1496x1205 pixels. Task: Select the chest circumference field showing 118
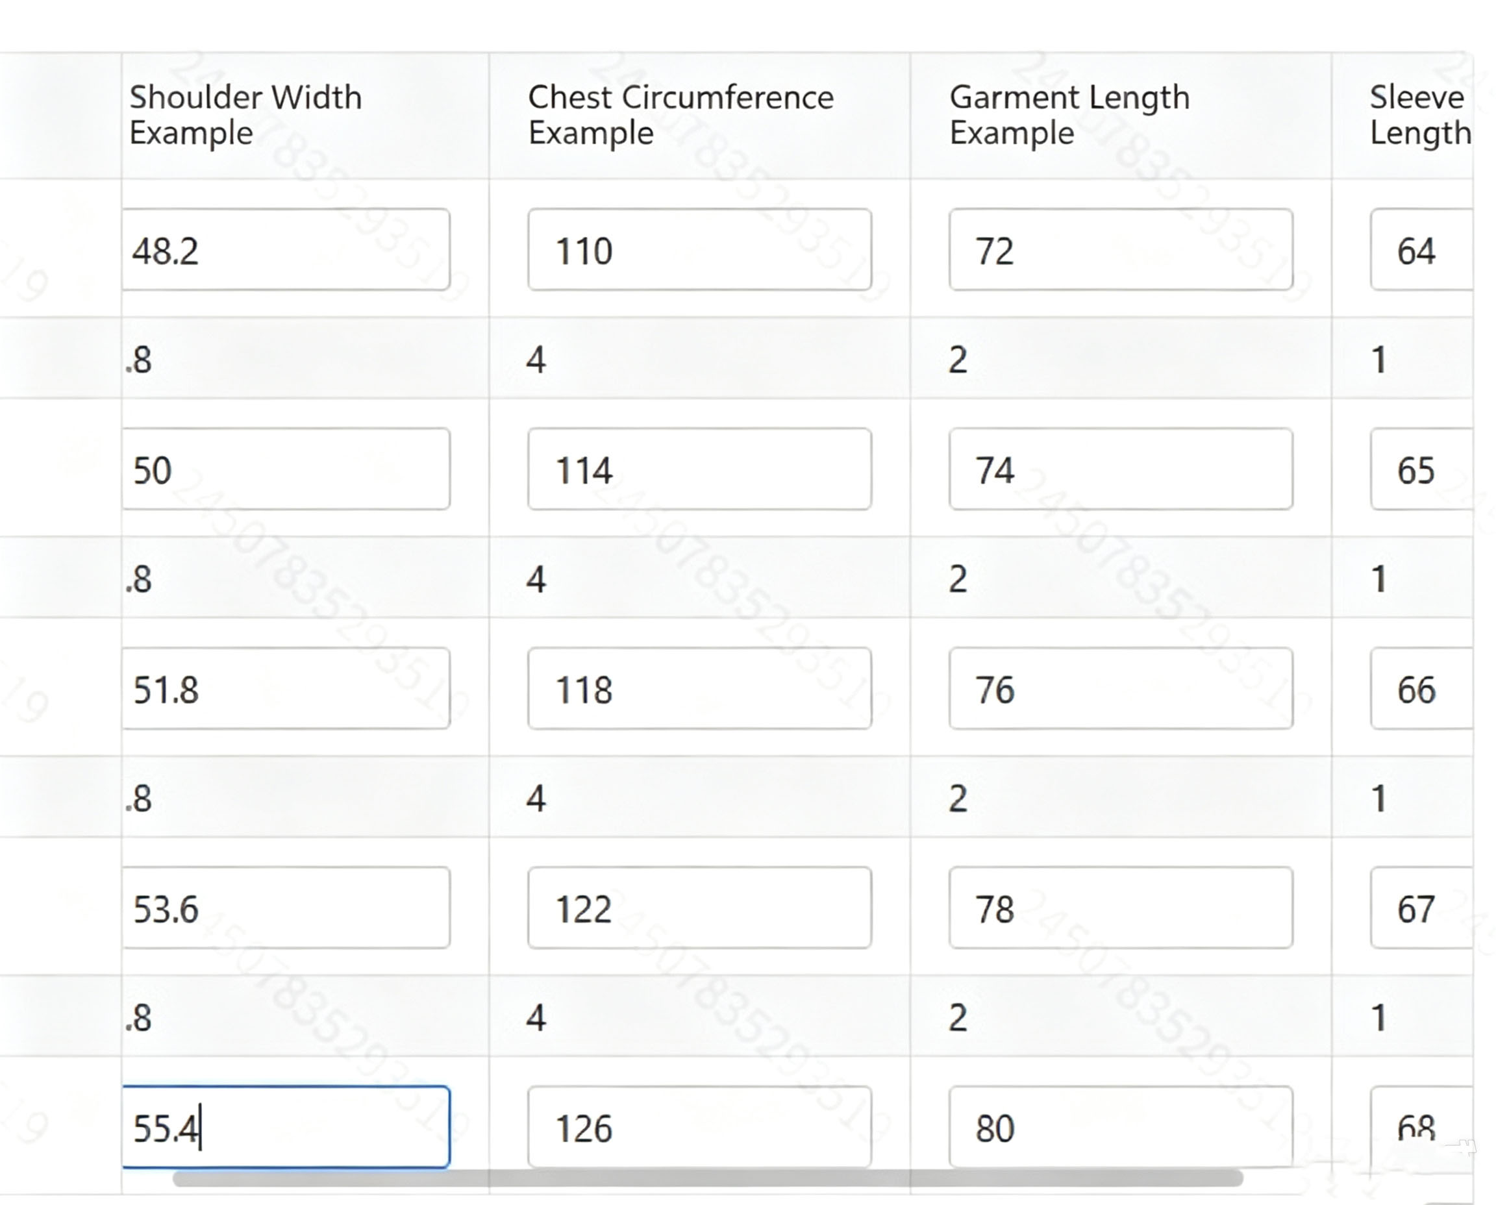pos(700,689)
